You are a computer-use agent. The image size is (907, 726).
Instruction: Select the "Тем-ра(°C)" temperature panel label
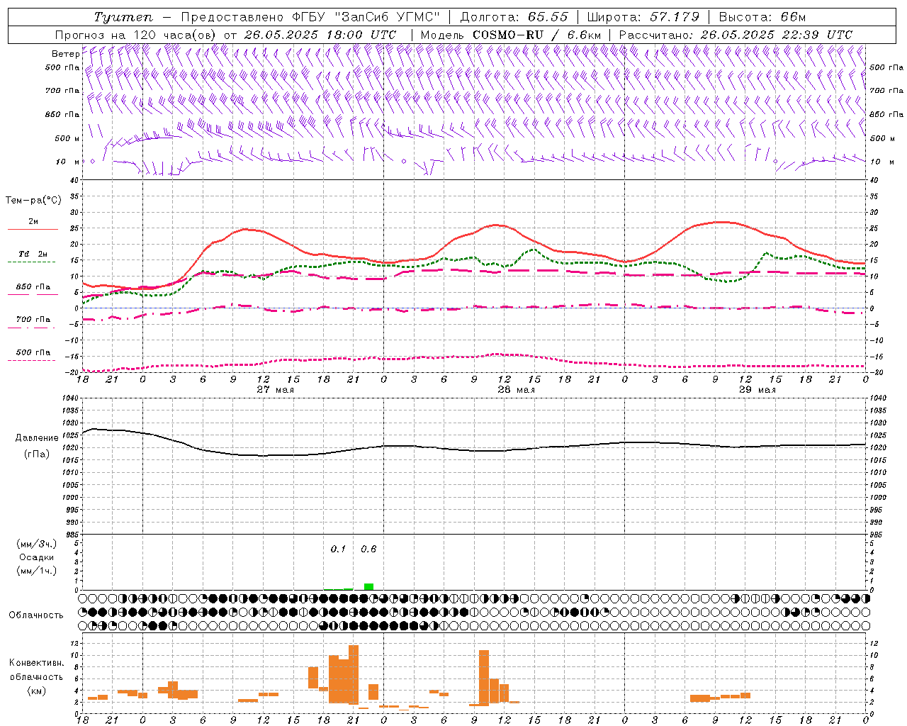click(33, 201)
